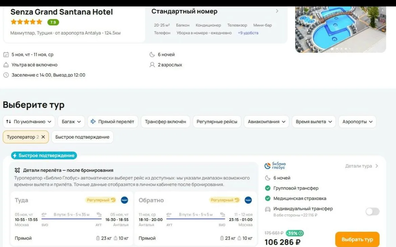The width and height of the screenshot is (396, 247).
Task: Toggle the Трансфер включён filter
Action: tap(166, 122)
